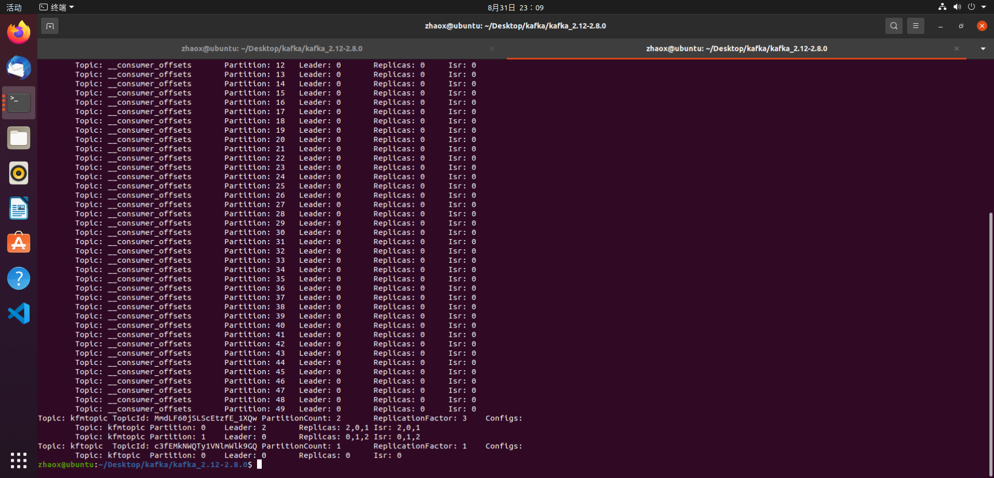Launch Thunderbird mail from the dock

coord(19,68)
